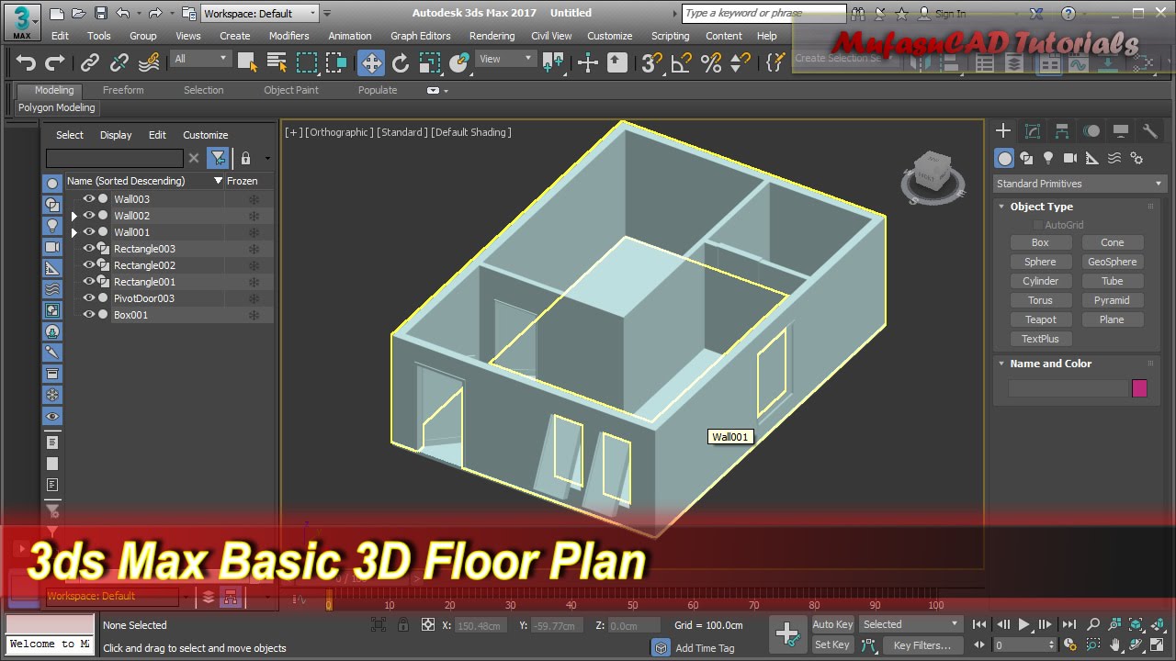Open the Graph Editors menu
This screenshot has height=661, width=1176.
pyautogui.click(x=421, y=36)
